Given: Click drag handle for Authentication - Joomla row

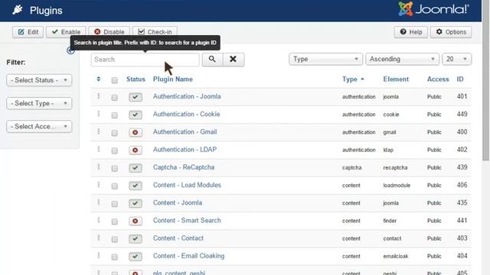Looking at the screenshot, I should click(99, 96).
